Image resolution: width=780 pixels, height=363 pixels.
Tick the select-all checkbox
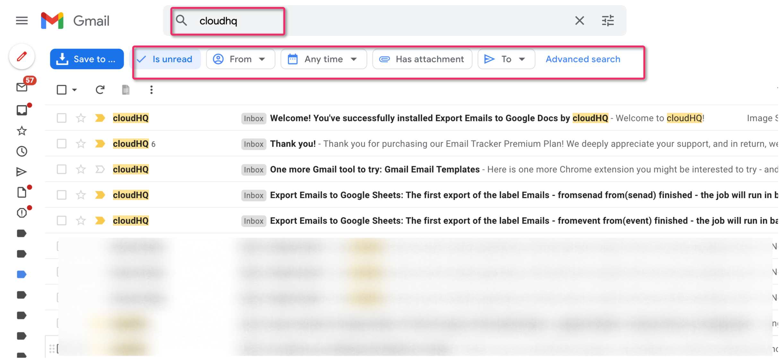(x=62, y=90)
